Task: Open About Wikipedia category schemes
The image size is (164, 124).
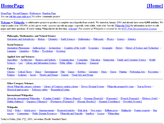Action: point(24,87)
